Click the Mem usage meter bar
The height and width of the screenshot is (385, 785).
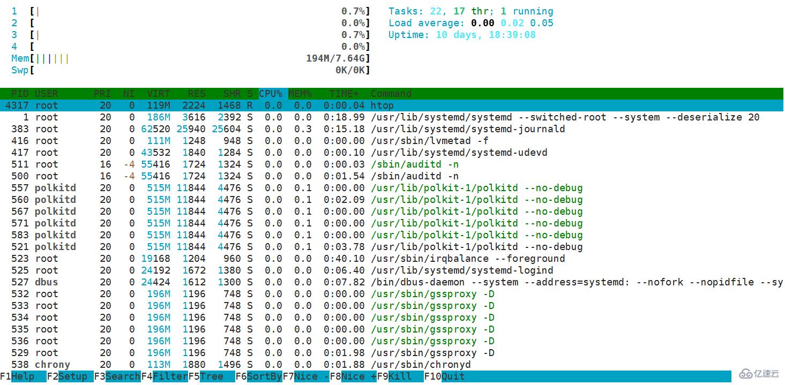click(191, 58)
